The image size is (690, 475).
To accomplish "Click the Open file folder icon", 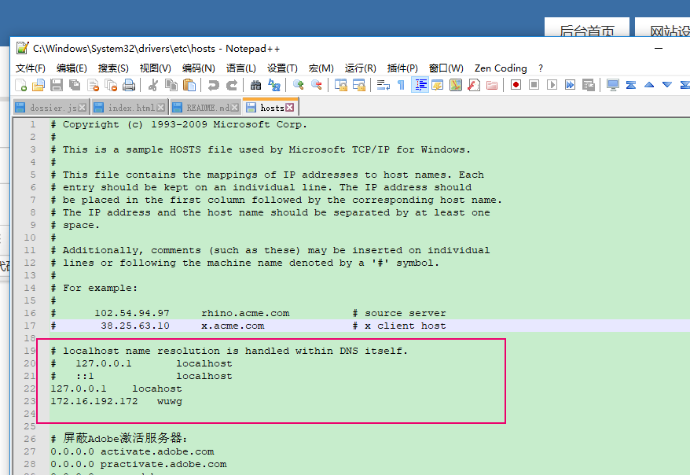I will 39,85.
